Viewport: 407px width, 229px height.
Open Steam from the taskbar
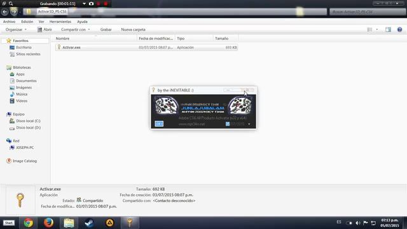pyautogui.click(x=89, y=223)
